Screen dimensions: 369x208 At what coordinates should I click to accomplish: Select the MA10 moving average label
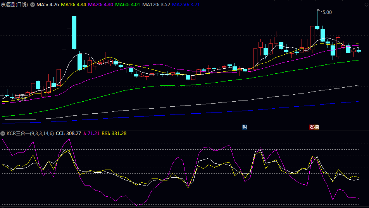(73, 5)
